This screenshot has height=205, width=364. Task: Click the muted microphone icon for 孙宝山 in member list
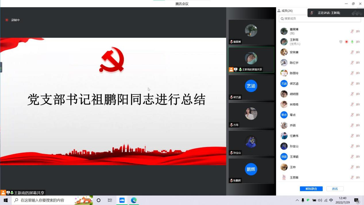[x=352, y=146]
